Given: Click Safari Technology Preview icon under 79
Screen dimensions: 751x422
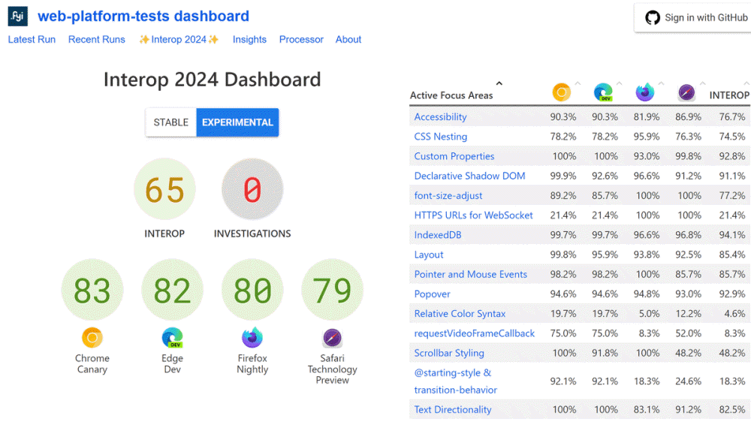Looking at the screenshot, I should coord(332,338).
